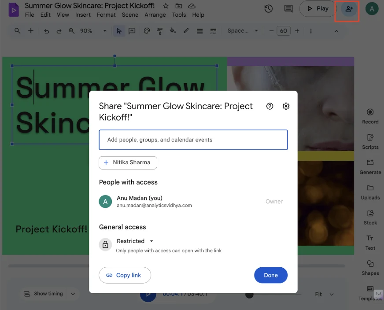
Task: Select the cursor select tool
Action: coord(119,31)
